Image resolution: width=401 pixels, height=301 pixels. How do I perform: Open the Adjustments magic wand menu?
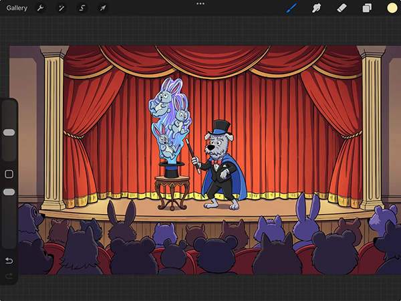(x=61, y=8)
